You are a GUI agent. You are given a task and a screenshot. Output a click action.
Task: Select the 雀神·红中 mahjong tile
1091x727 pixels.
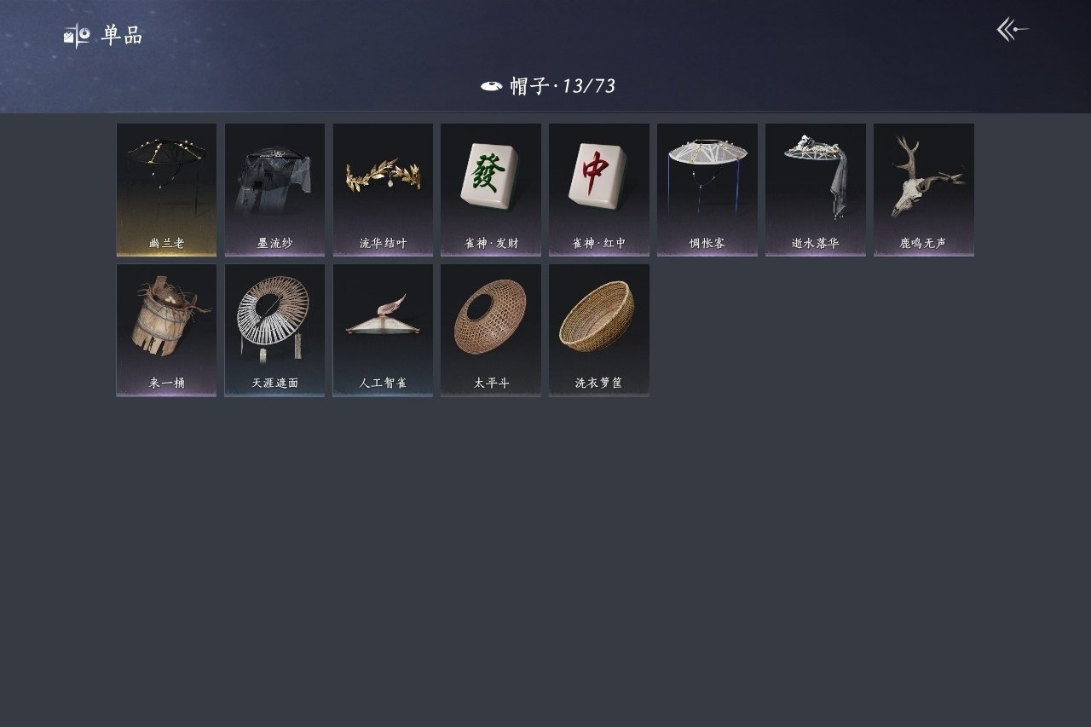point(599,189)
